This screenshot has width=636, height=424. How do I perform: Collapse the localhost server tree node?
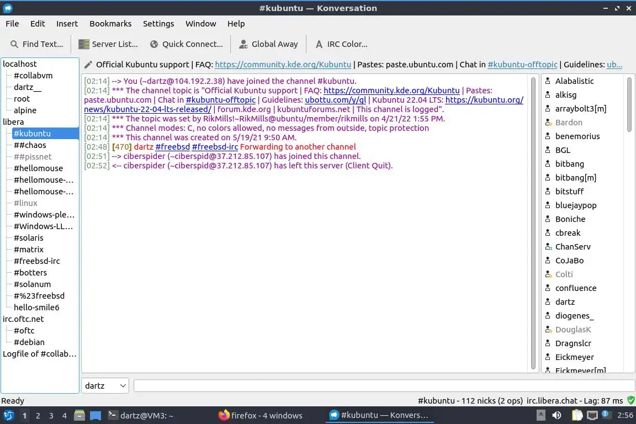pyautogui.click(x=19, y=63)
